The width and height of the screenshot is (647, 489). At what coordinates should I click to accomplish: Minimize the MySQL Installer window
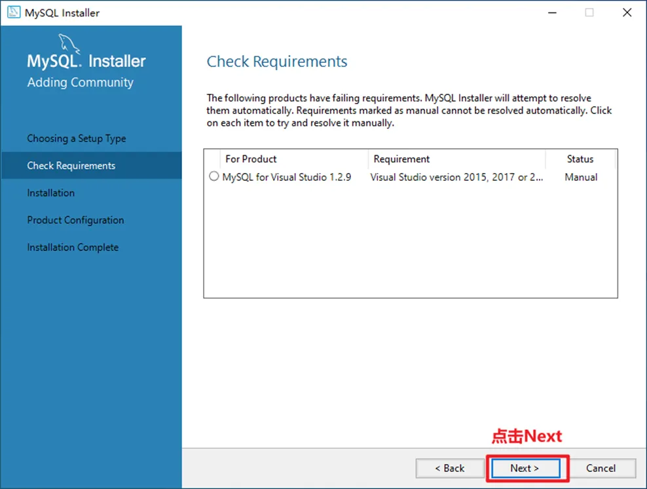coord(551,12)
